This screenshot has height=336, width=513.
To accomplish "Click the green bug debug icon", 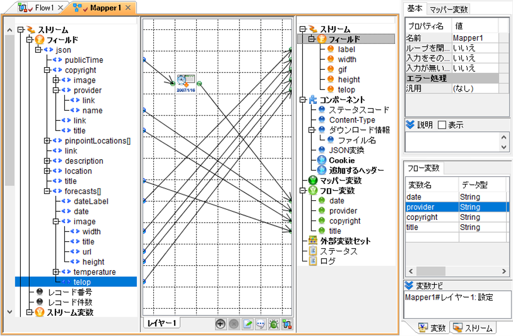I will pyautogui.click(x=274, y=324).
